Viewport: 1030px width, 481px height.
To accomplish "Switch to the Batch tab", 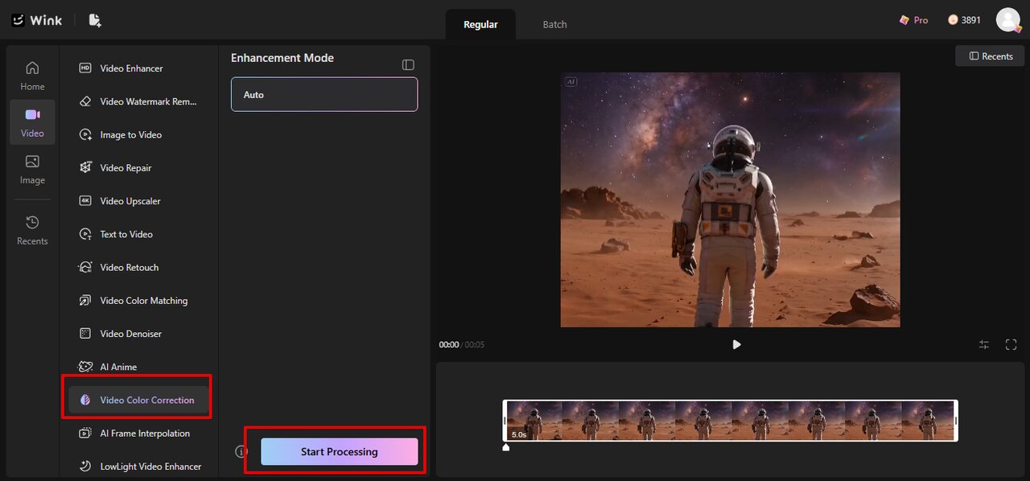I will pos(554,24).
